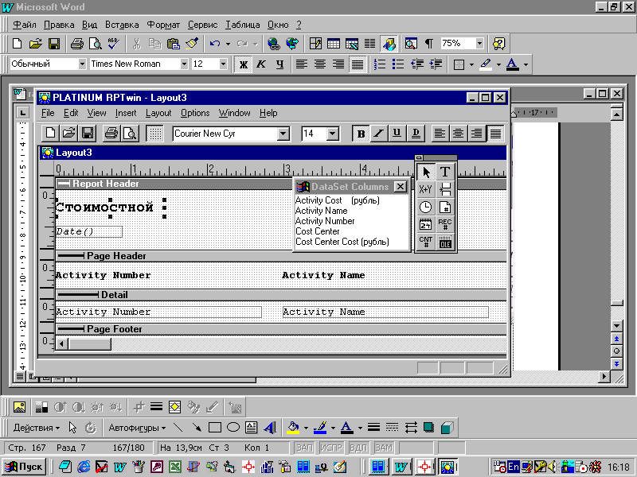Open the Courier New Cyr font dropdown
Screen dimensions: 637x477
(283, 134)
